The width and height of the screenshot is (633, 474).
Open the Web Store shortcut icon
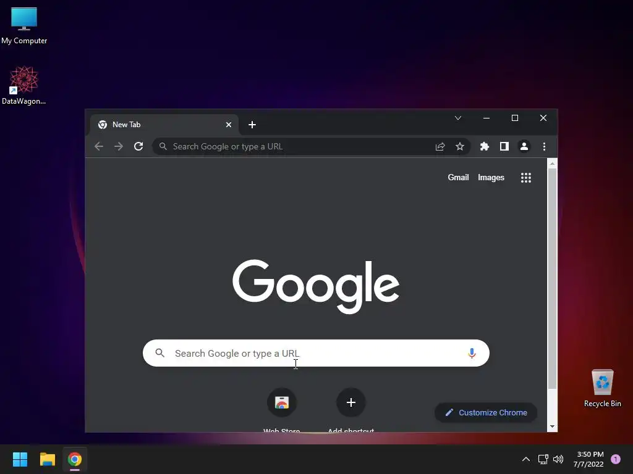tap(282, 402)
